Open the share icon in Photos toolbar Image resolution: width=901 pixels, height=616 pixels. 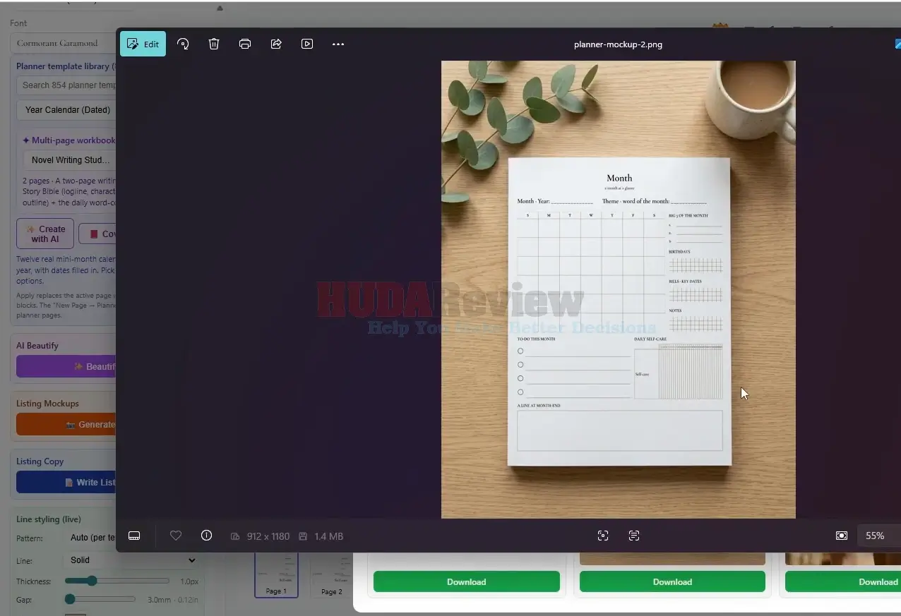(276, 44)
